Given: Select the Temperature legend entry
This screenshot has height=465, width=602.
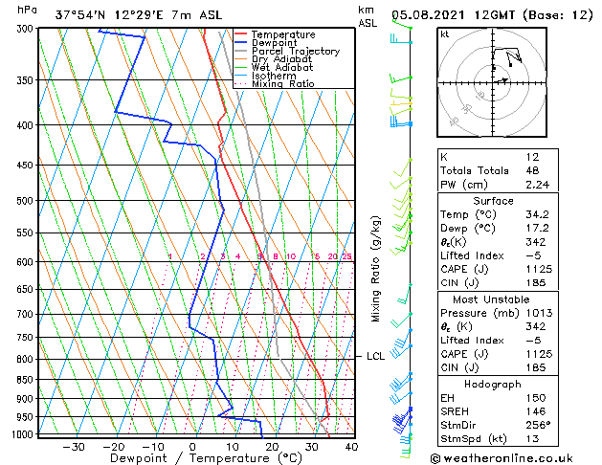Looking at the screenshot, I should (283, 34).
